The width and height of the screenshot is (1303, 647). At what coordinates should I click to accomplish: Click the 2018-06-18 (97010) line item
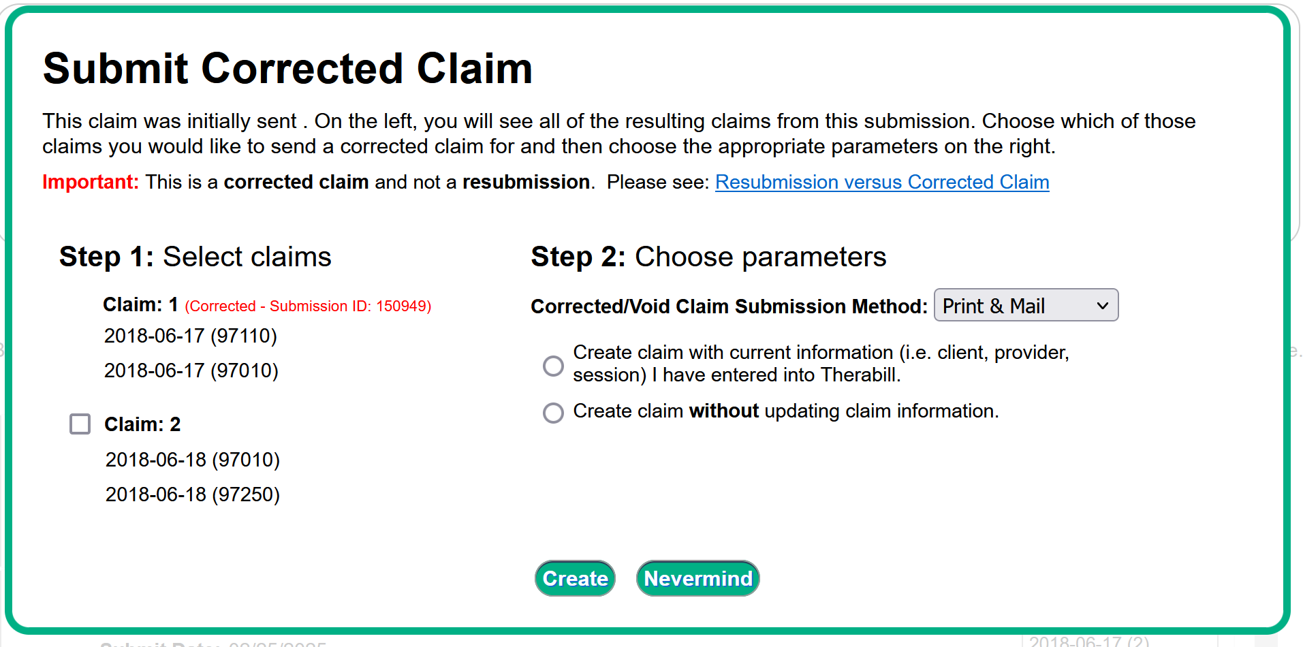(192, 460)
